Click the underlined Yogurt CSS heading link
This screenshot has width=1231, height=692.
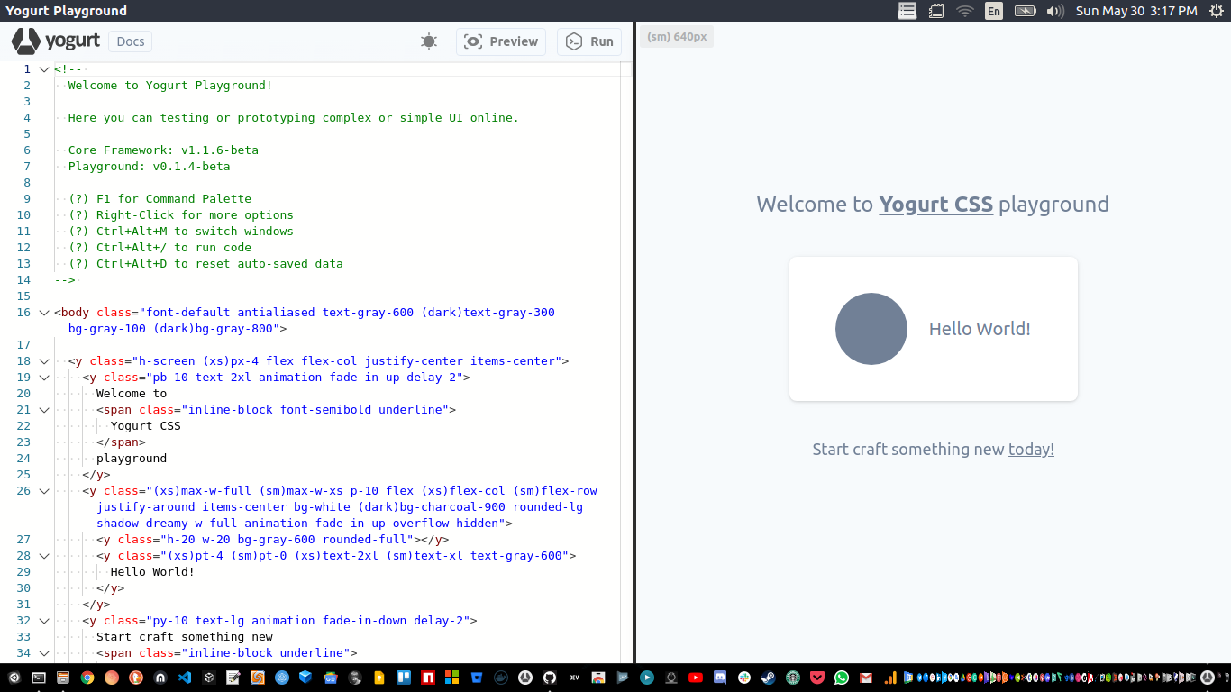click(x=936, y=205)
